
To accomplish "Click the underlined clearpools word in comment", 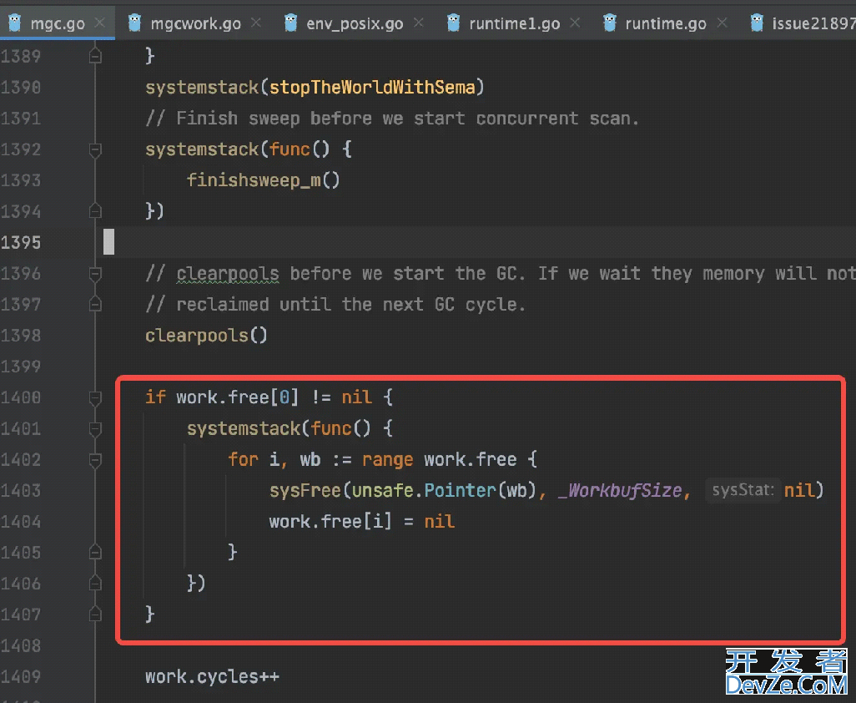I will click(x=228, y=274).
